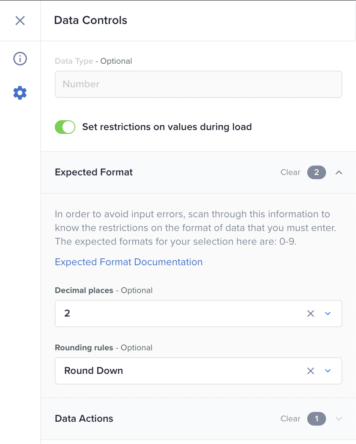
Task: Remove the Decimal places value with X
Action: click(311, 314)
